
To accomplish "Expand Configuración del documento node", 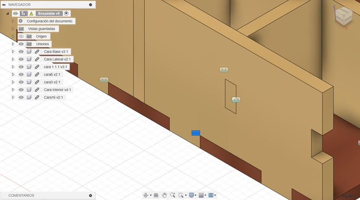I will coord(13,21).
